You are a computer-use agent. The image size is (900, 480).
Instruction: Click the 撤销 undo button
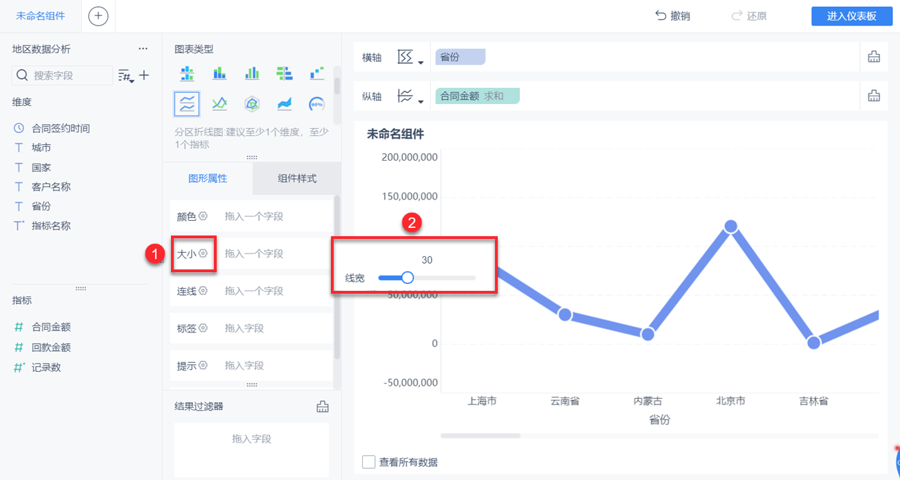[x=672, y=16]
